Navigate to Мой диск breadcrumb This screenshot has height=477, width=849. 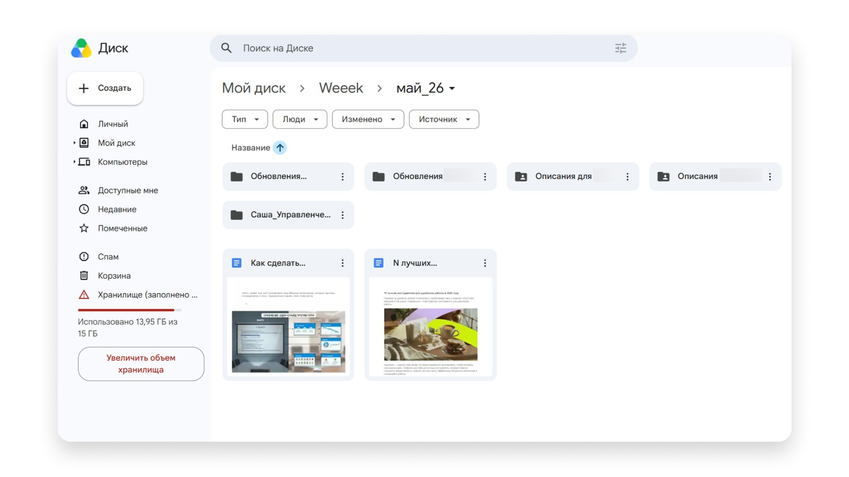tap(254, 88)
